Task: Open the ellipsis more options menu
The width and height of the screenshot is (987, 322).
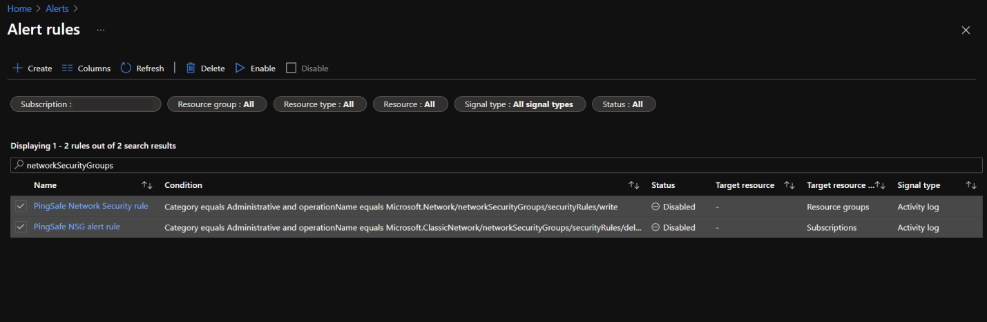Action: point(101,30)
